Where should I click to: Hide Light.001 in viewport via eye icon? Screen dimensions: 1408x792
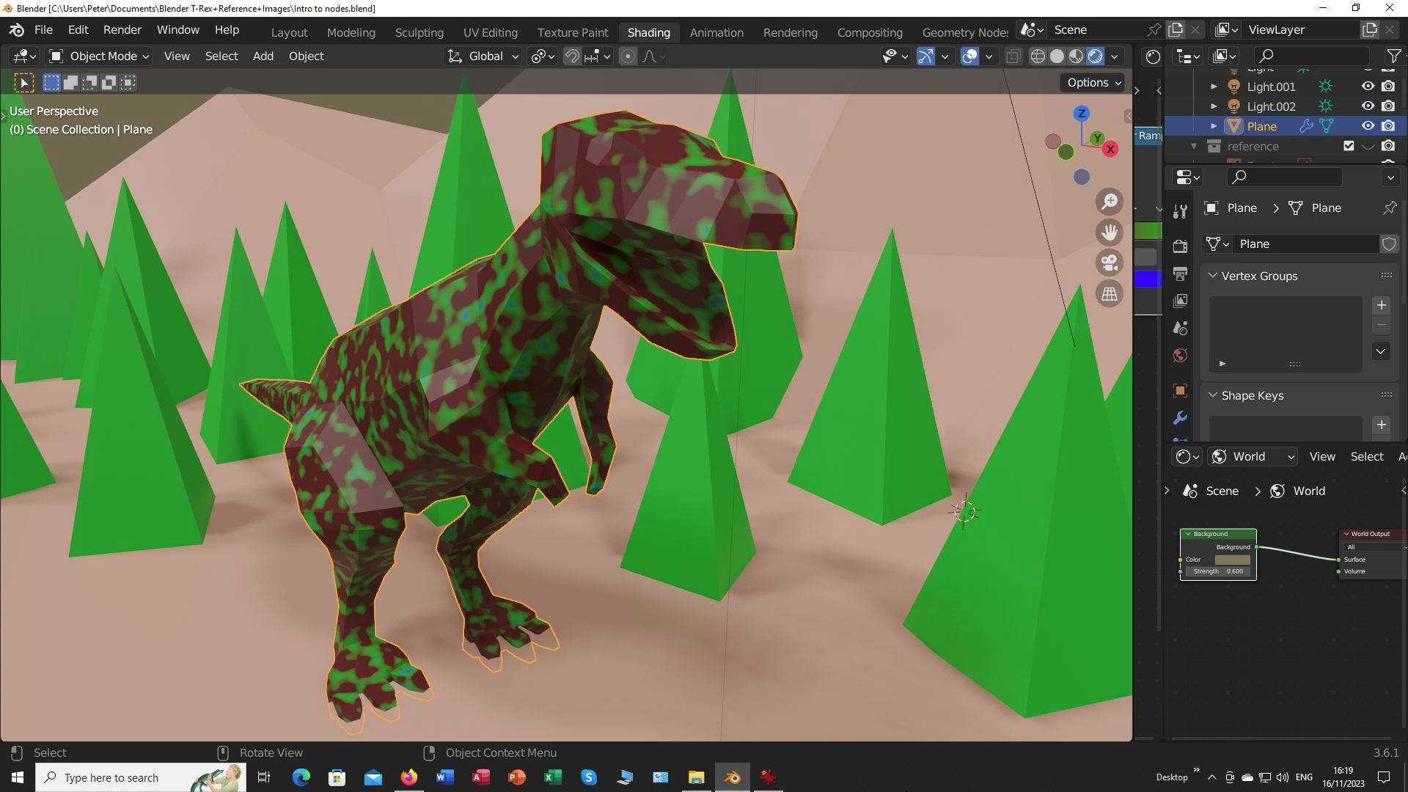(1368, 87)
